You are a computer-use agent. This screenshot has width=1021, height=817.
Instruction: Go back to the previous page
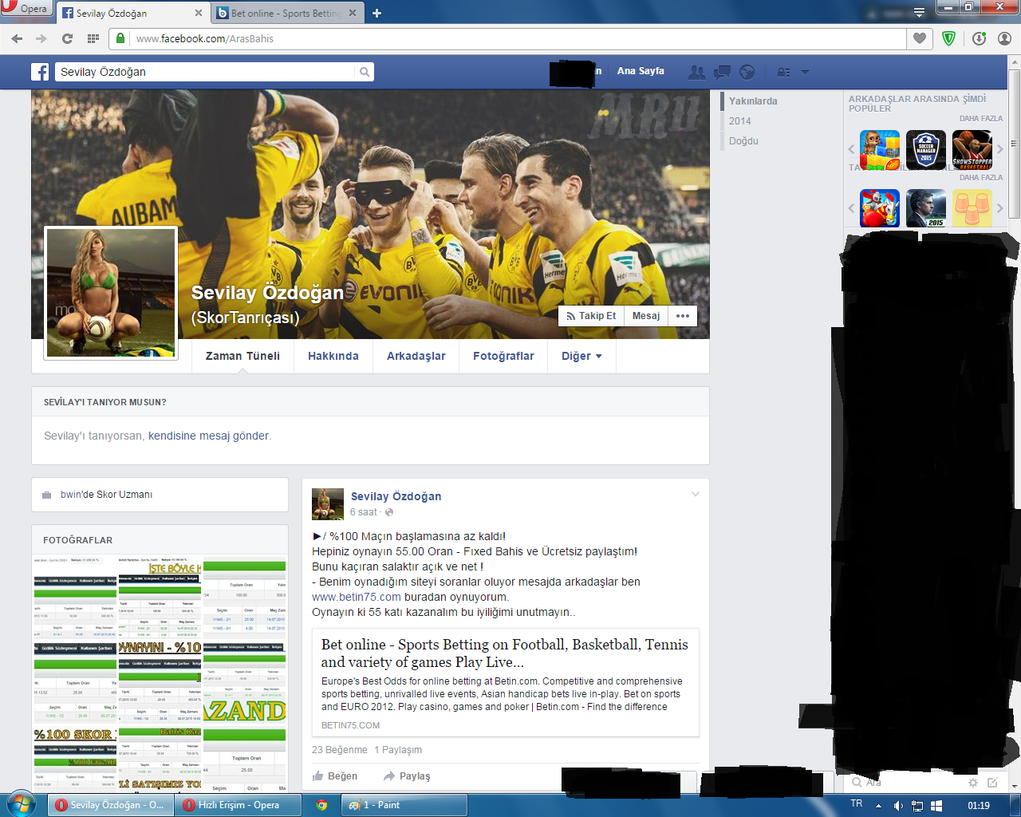[x=17, y=38]
